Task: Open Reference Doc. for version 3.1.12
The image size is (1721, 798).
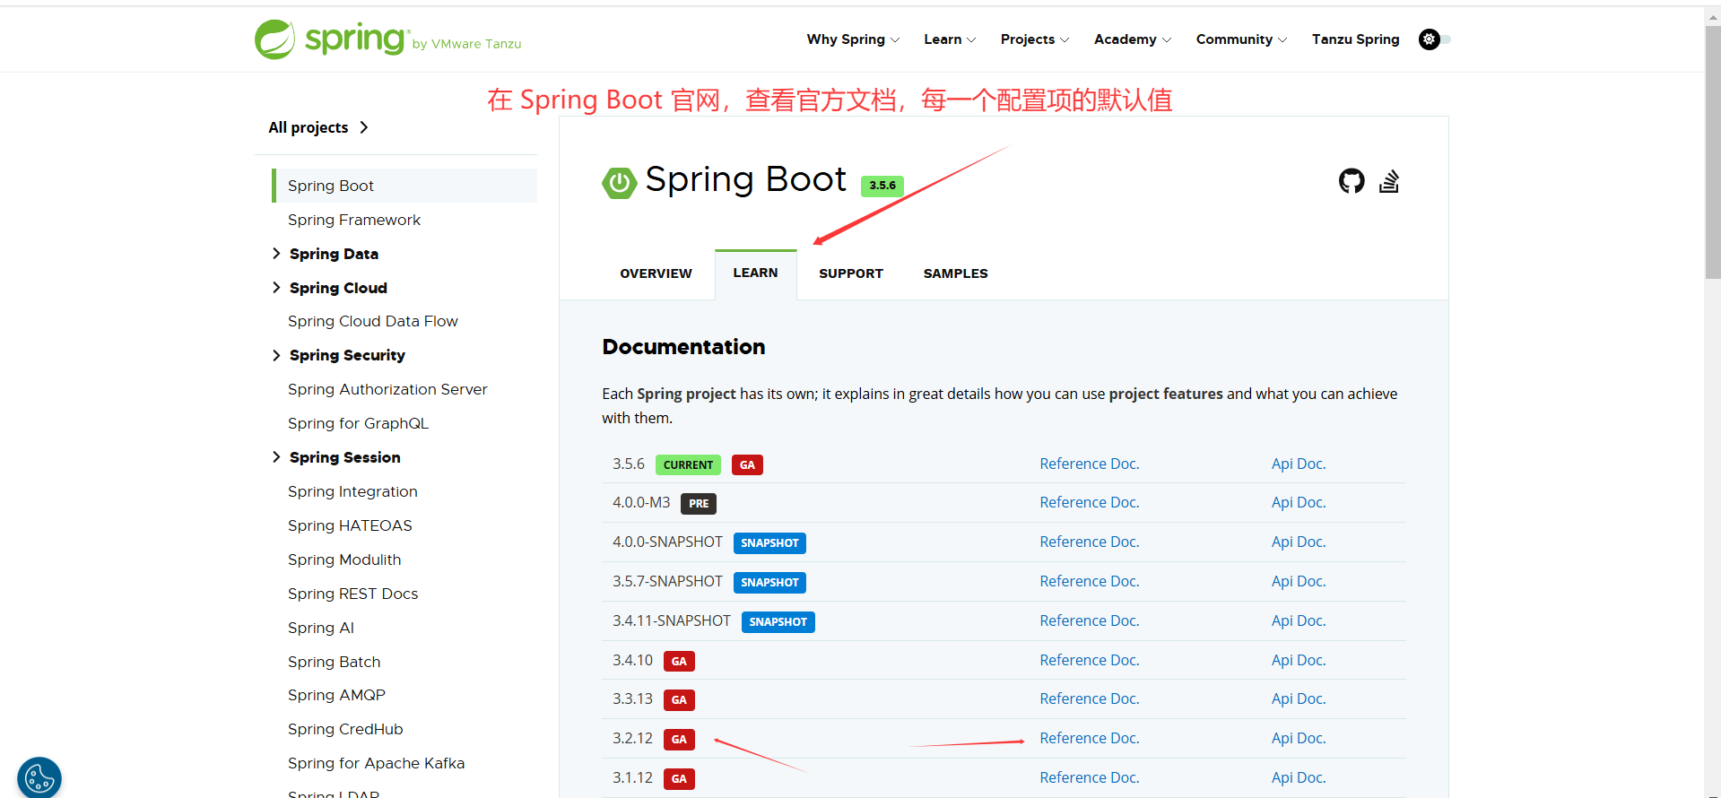Action: click(1089, 777)
